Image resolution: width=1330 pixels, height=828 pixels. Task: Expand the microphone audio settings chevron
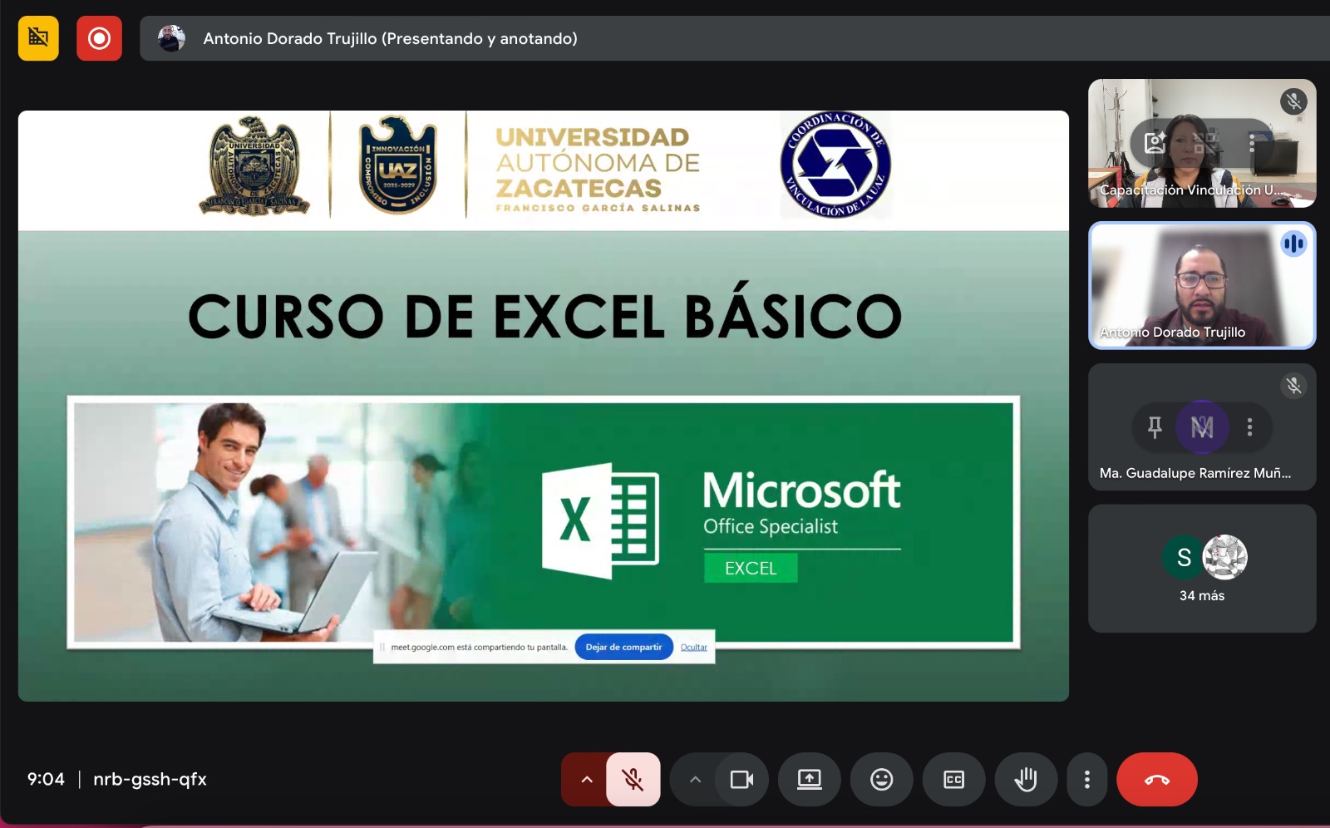tap(587, 779)
